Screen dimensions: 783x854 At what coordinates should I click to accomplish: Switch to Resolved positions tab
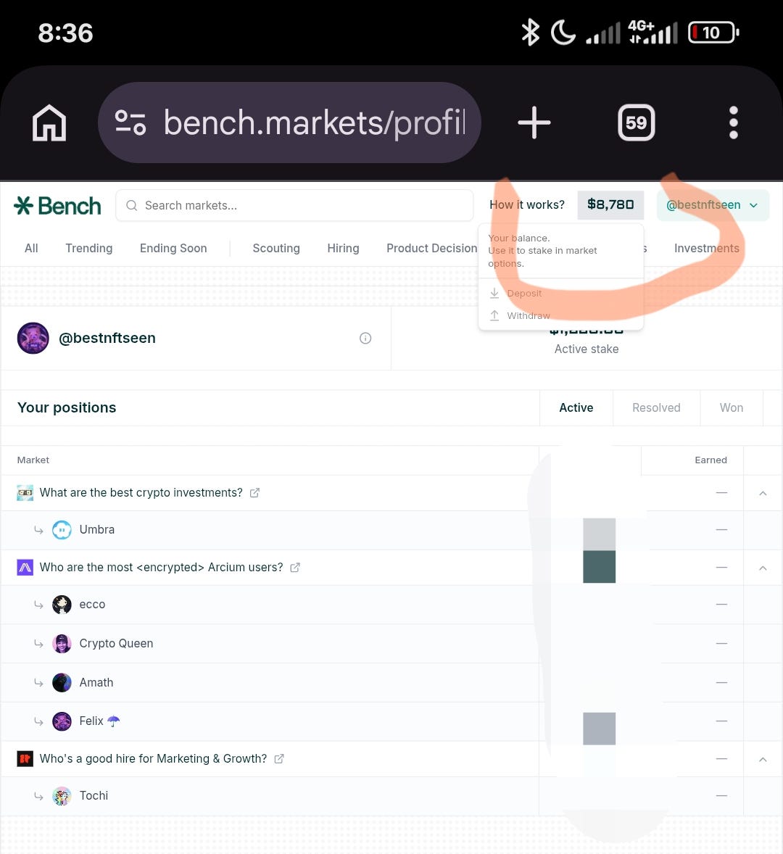tap(656, 408)
